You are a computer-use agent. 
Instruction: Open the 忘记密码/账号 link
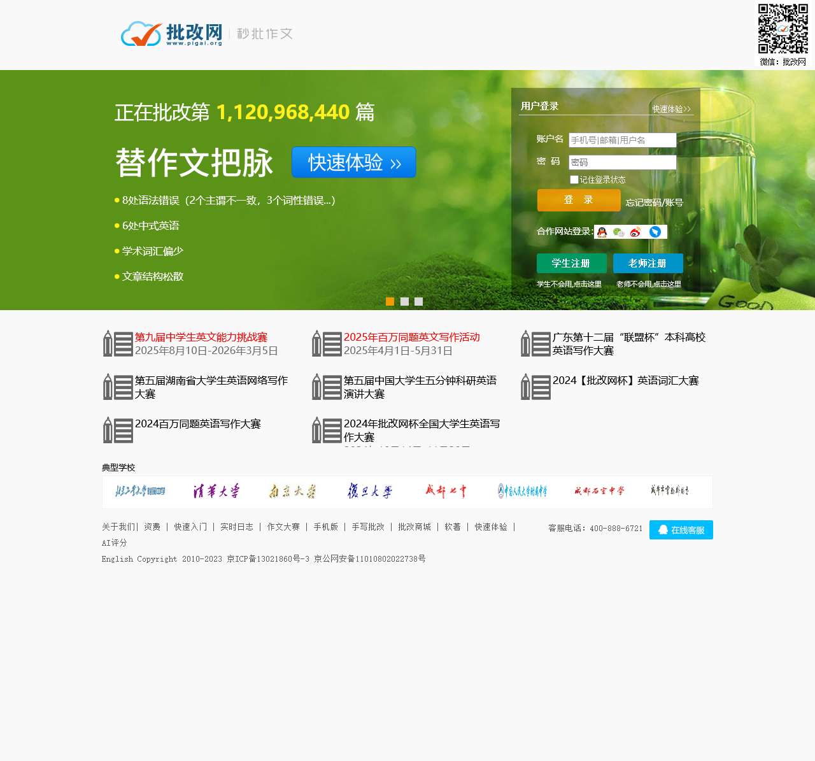click(653, 203)
